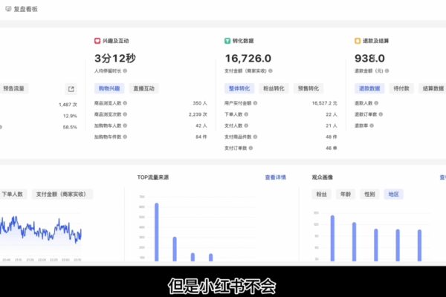
Task: Switch to the 结算数据 tab
Action: pyautogui.click(x=433, y=88)
